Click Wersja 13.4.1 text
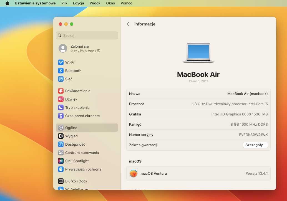The height and width of the screenshot is (201, 287). (x=257, y=173)
